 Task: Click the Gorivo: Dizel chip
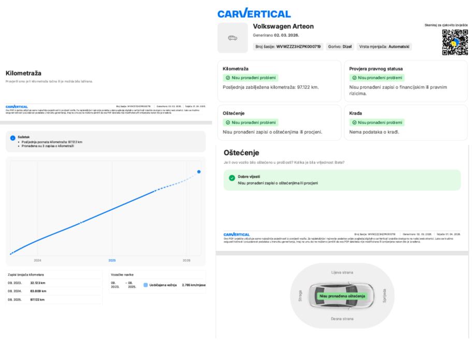tap(340, 47)
